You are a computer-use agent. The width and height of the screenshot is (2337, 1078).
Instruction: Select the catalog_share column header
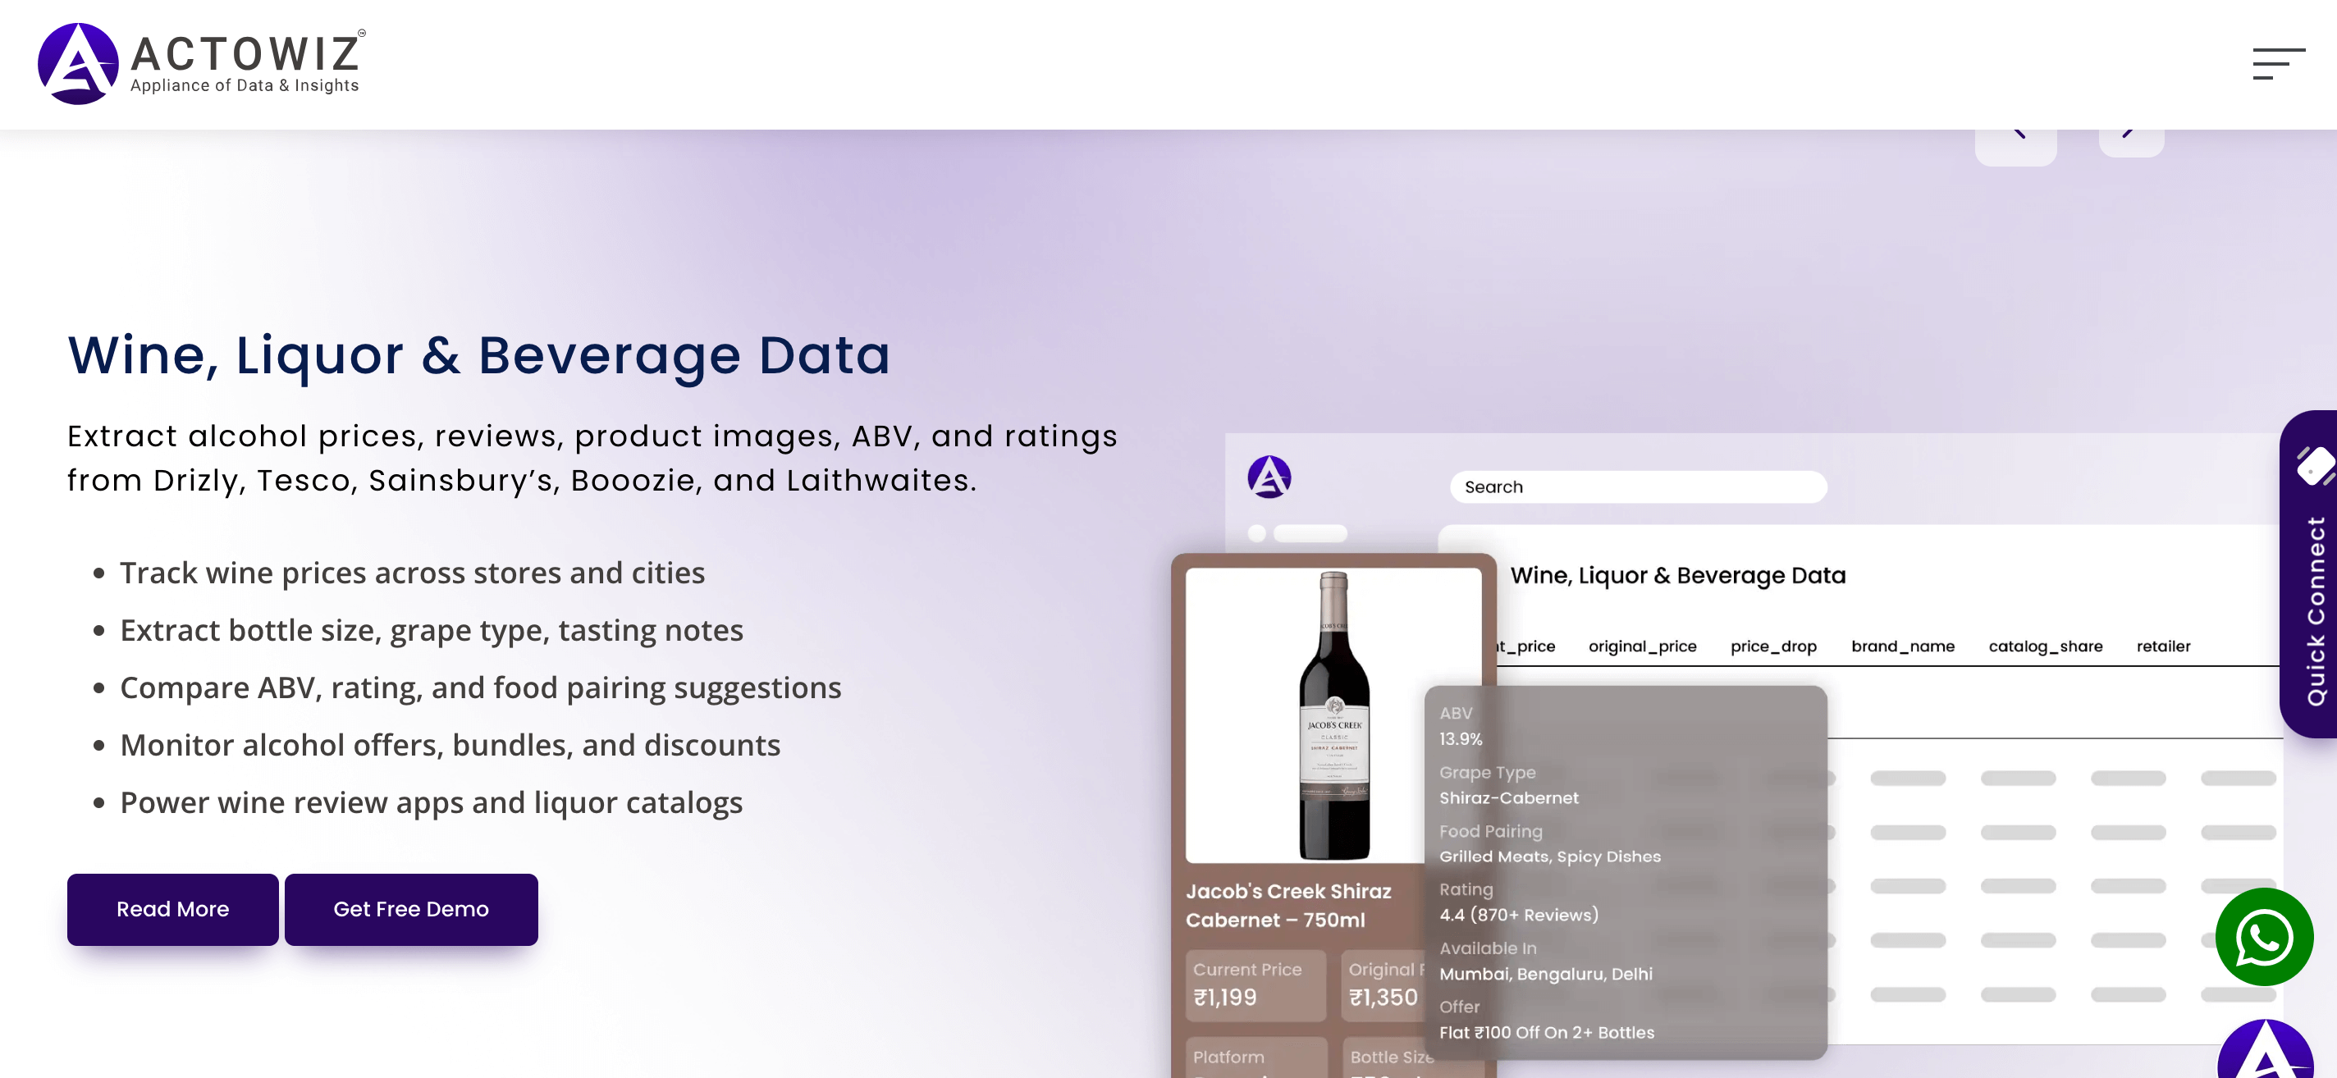click(x=2045, y=646)
